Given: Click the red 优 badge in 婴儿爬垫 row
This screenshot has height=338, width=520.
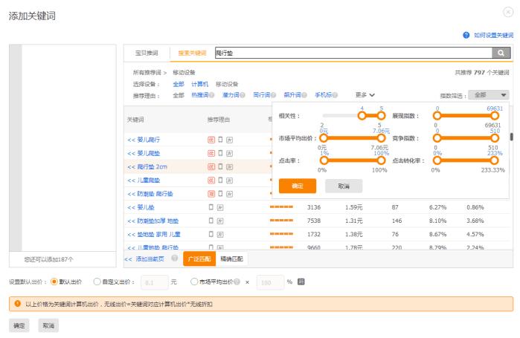Looking at the screenshot, I should tap(211, 154).
